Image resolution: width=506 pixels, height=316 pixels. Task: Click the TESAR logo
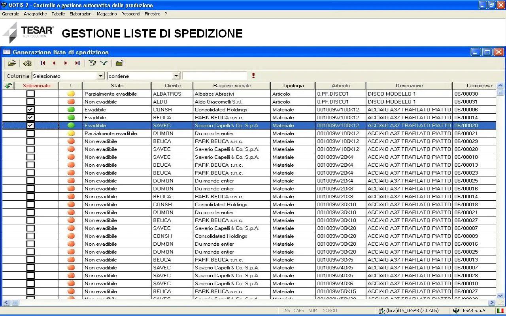(28, 32)
